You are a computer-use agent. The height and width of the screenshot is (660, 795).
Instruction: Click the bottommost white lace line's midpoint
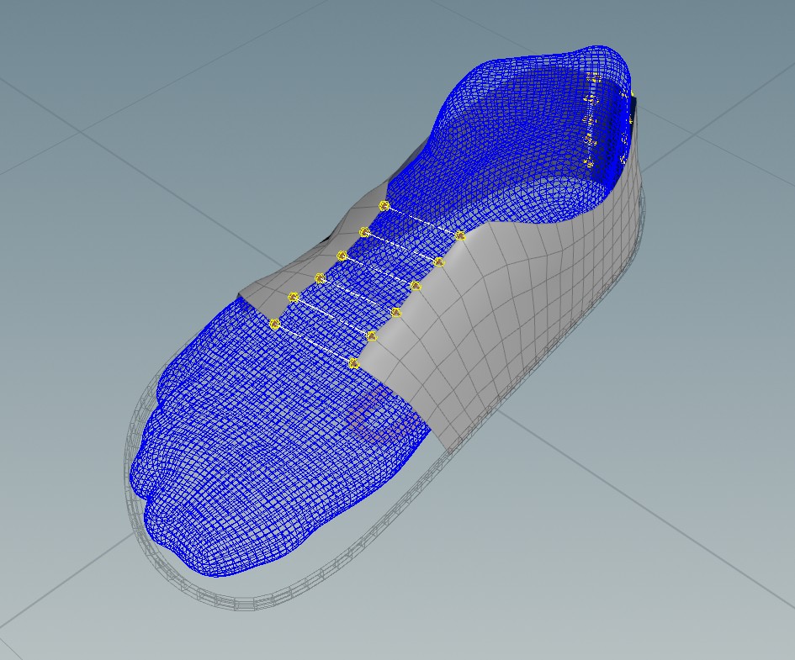tap(314, 343)
